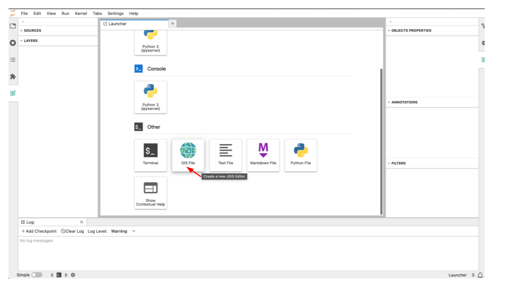Viewport: 511px width, 287px height.
Task: Collapse the Layers panel
Action: tap(30, 40)
